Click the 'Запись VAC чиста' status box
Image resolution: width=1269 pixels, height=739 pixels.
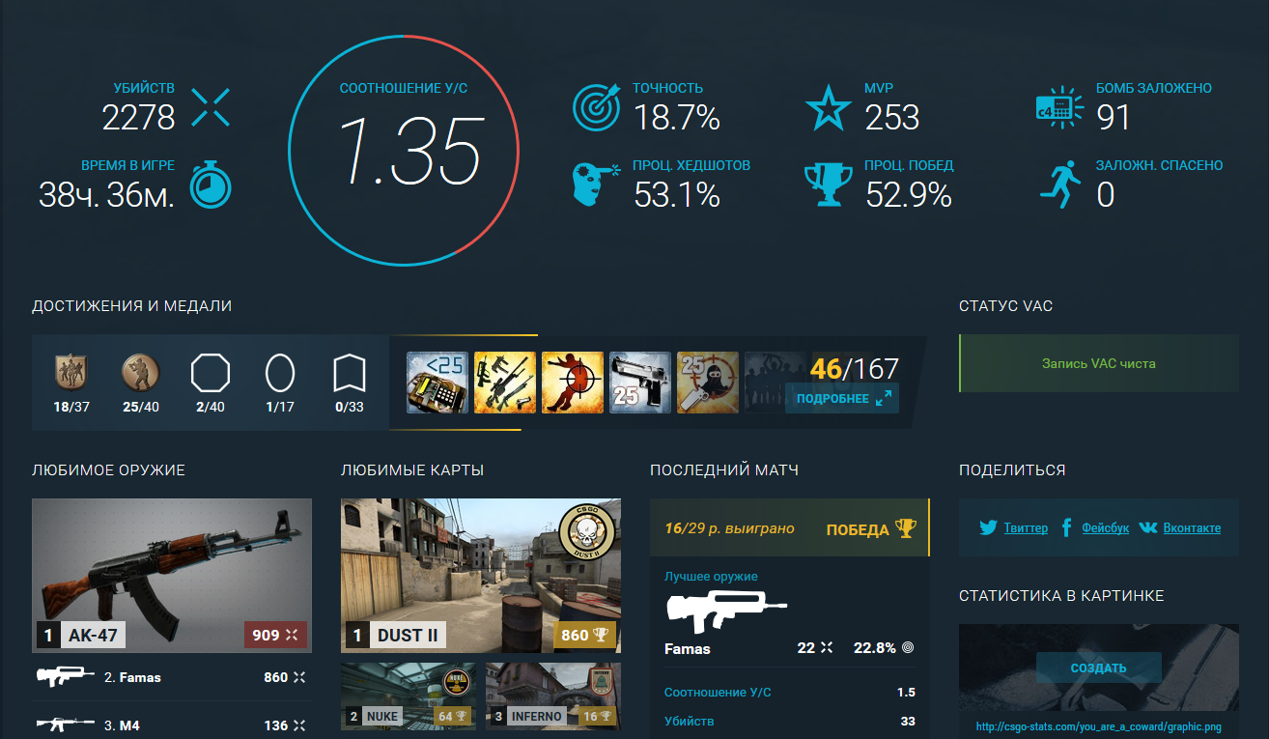pyautogui.click(x=1099, y=363)
